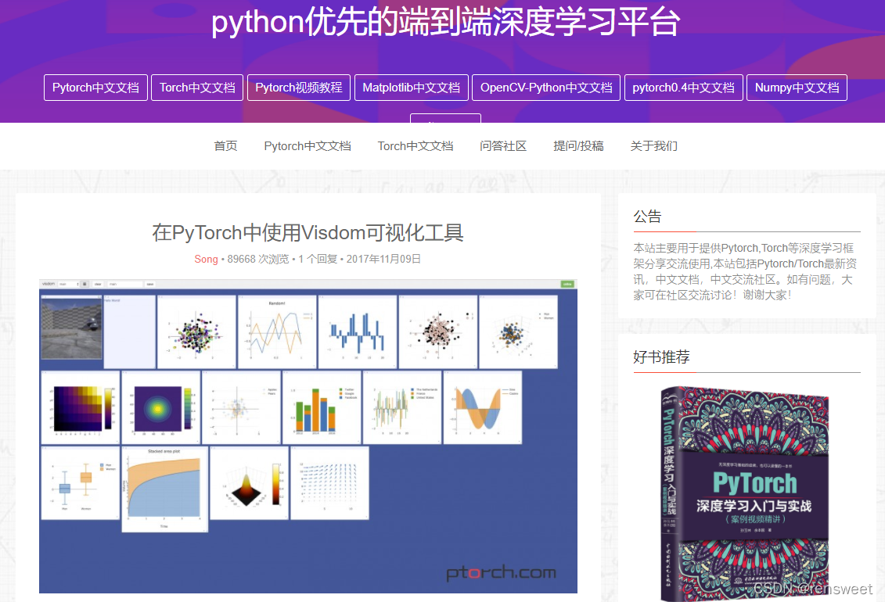The height and width of the screenshot is (602, 885).
Task: Select Torch中文文档 in the navigation bar
Action: point(415,146)
